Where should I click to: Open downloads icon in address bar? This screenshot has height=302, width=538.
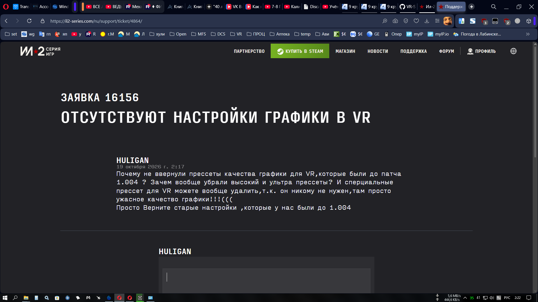pyautogui.click(x=427, y=21)
